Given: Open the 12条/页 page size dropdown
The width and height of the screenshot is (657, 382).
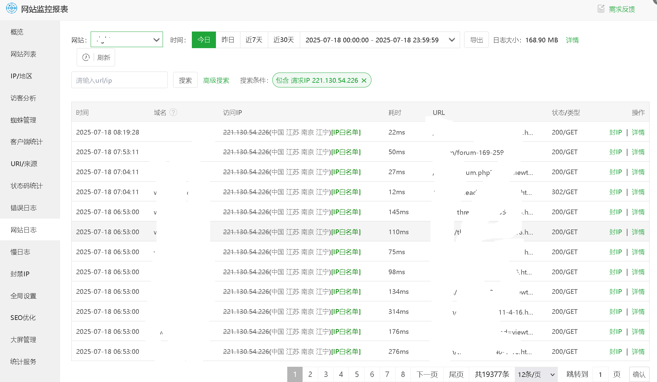Looking at the screenshot, I should click(x=536, y=374).
